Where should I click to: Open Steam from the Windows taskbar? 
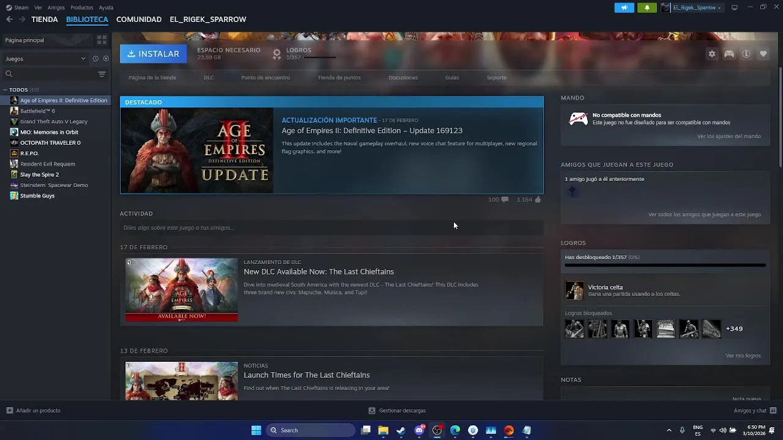click(401, 430)
